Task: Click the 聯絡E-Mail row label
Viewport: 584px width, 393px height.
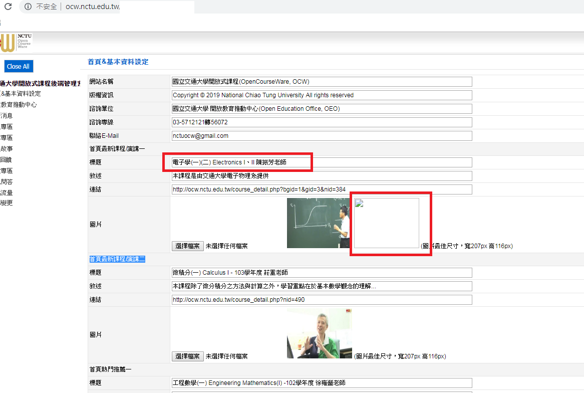Action: point(104,136)
